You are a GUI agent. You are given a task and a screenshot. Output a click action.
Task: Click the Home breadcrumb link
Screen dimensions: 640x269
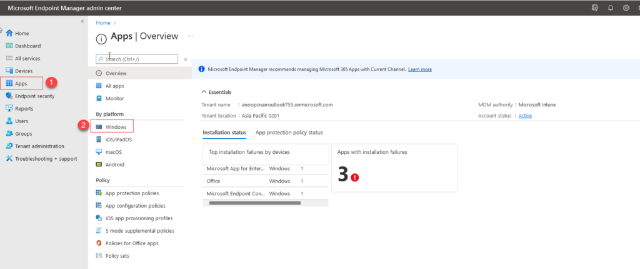coord(103,23)
